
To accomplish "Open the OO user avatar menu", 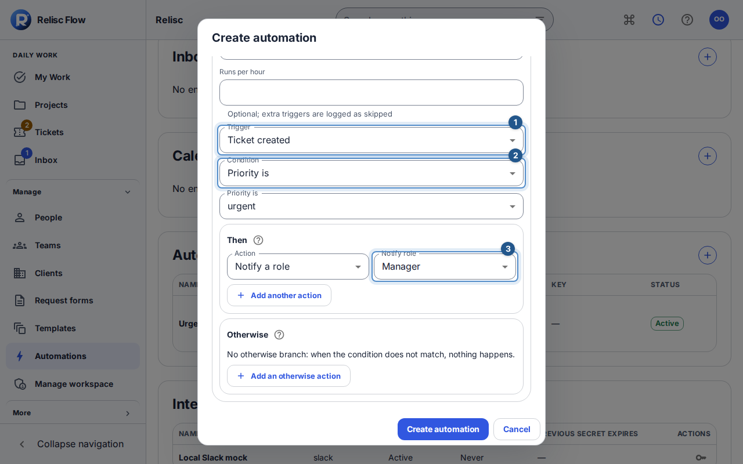I will pos(719,20).
